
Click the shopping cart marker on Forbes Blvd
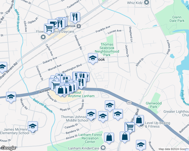[130, 127]
